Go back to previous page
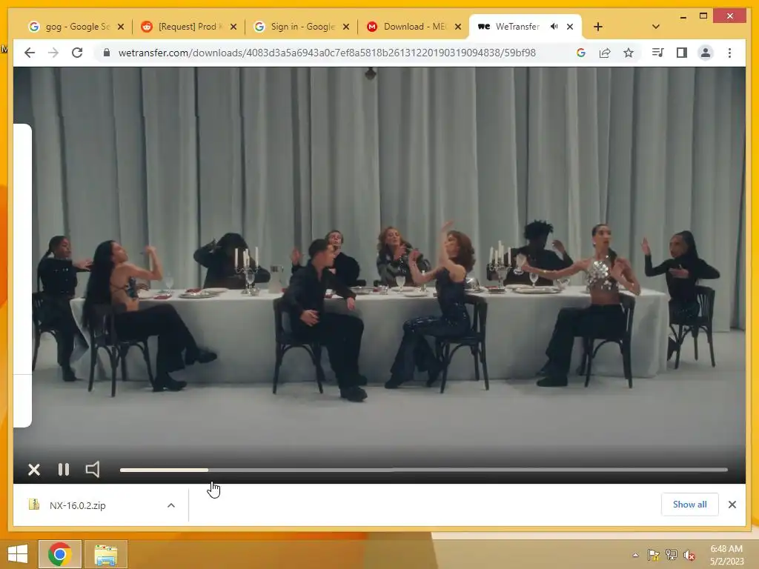Viewport: 759px width, 569px height. tap(30, 53)
